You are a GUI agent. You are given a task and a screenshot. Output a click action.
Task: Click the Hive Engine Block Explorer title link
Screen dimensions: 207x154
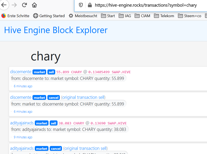coord(56,30)
